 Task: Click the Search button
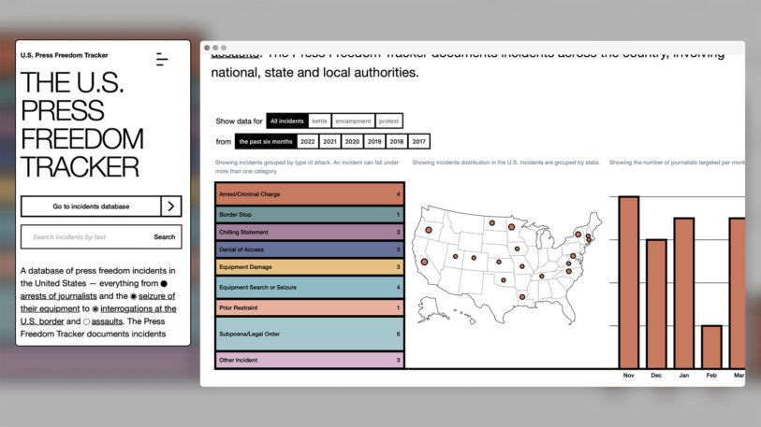tap(165, 237)
